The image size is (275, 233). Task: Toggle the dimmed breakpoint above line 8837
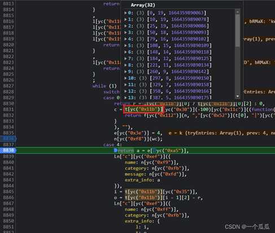pyautogui.click(x=8, y=139)
